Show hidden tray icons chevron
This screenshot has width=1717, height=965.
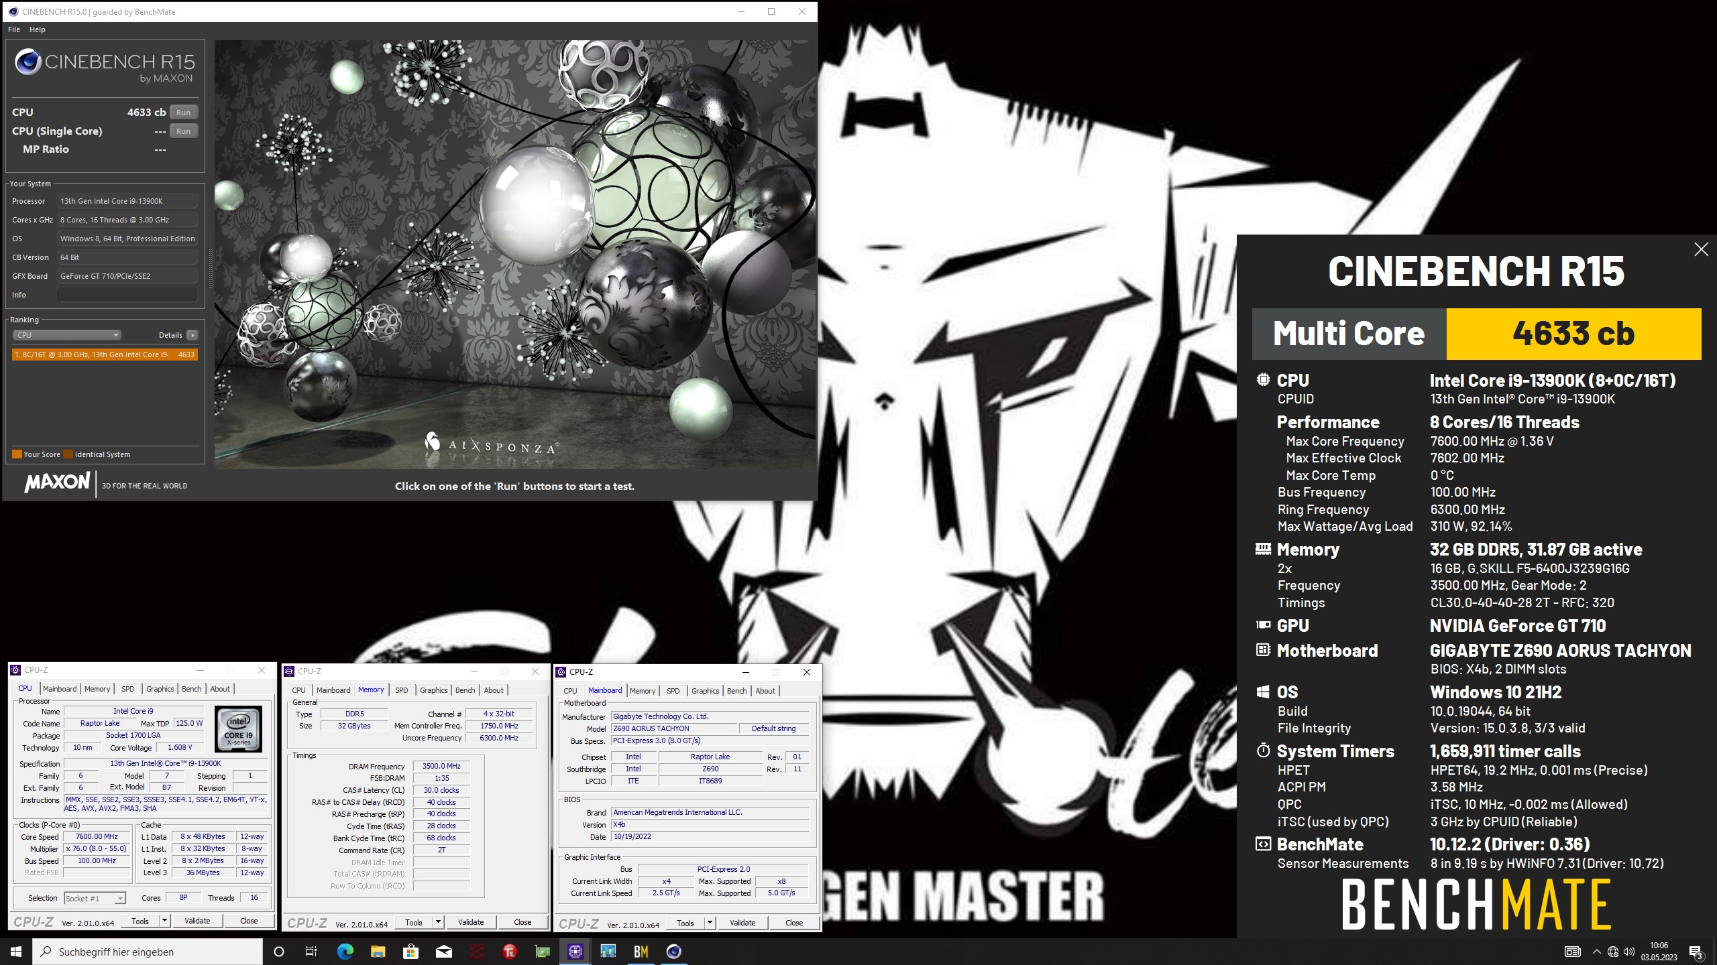point(1596,952)
